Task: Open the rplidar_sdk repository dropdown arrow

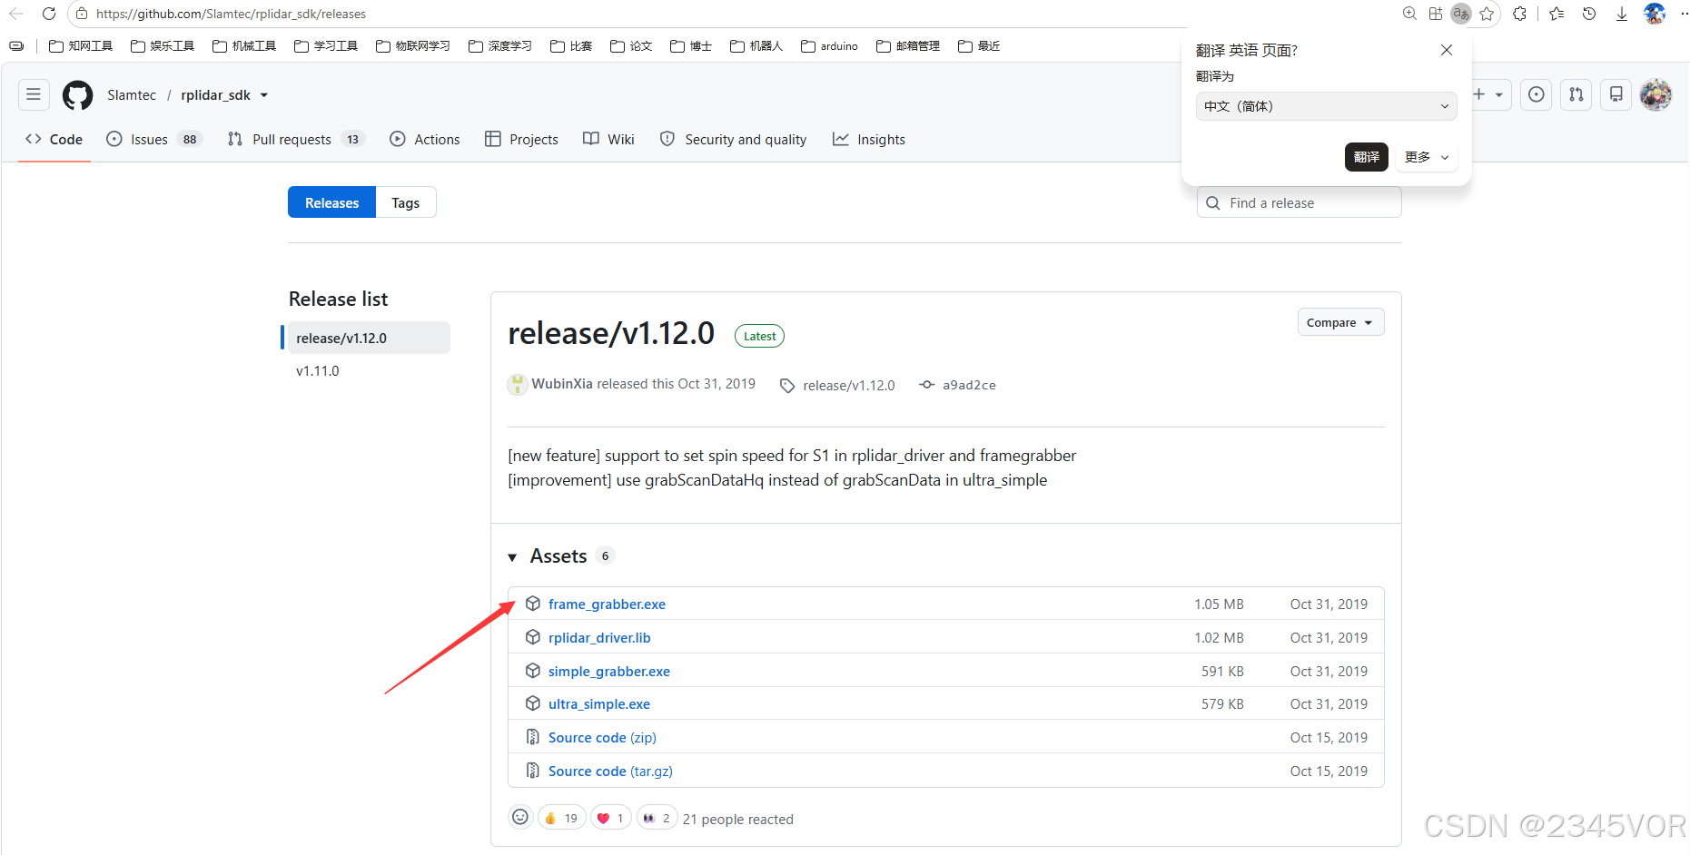Action: coord(264,95)
